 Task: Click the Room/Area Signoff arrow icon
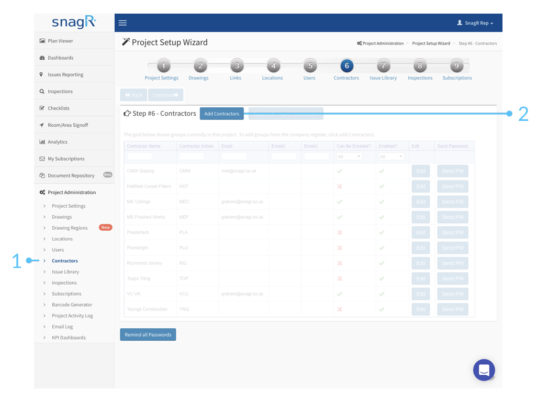tap(42, 125)
